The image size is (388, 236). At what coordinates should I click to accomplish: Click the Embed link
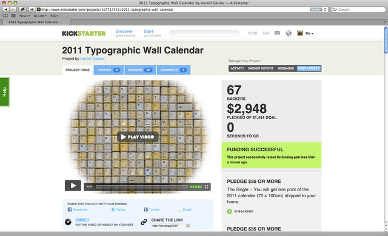pyautogui.click(x=82, y=220)
